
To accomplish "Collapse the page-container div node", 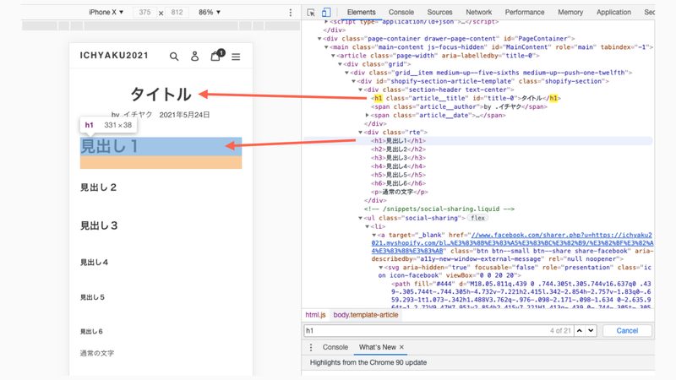I will click(319, 39).
